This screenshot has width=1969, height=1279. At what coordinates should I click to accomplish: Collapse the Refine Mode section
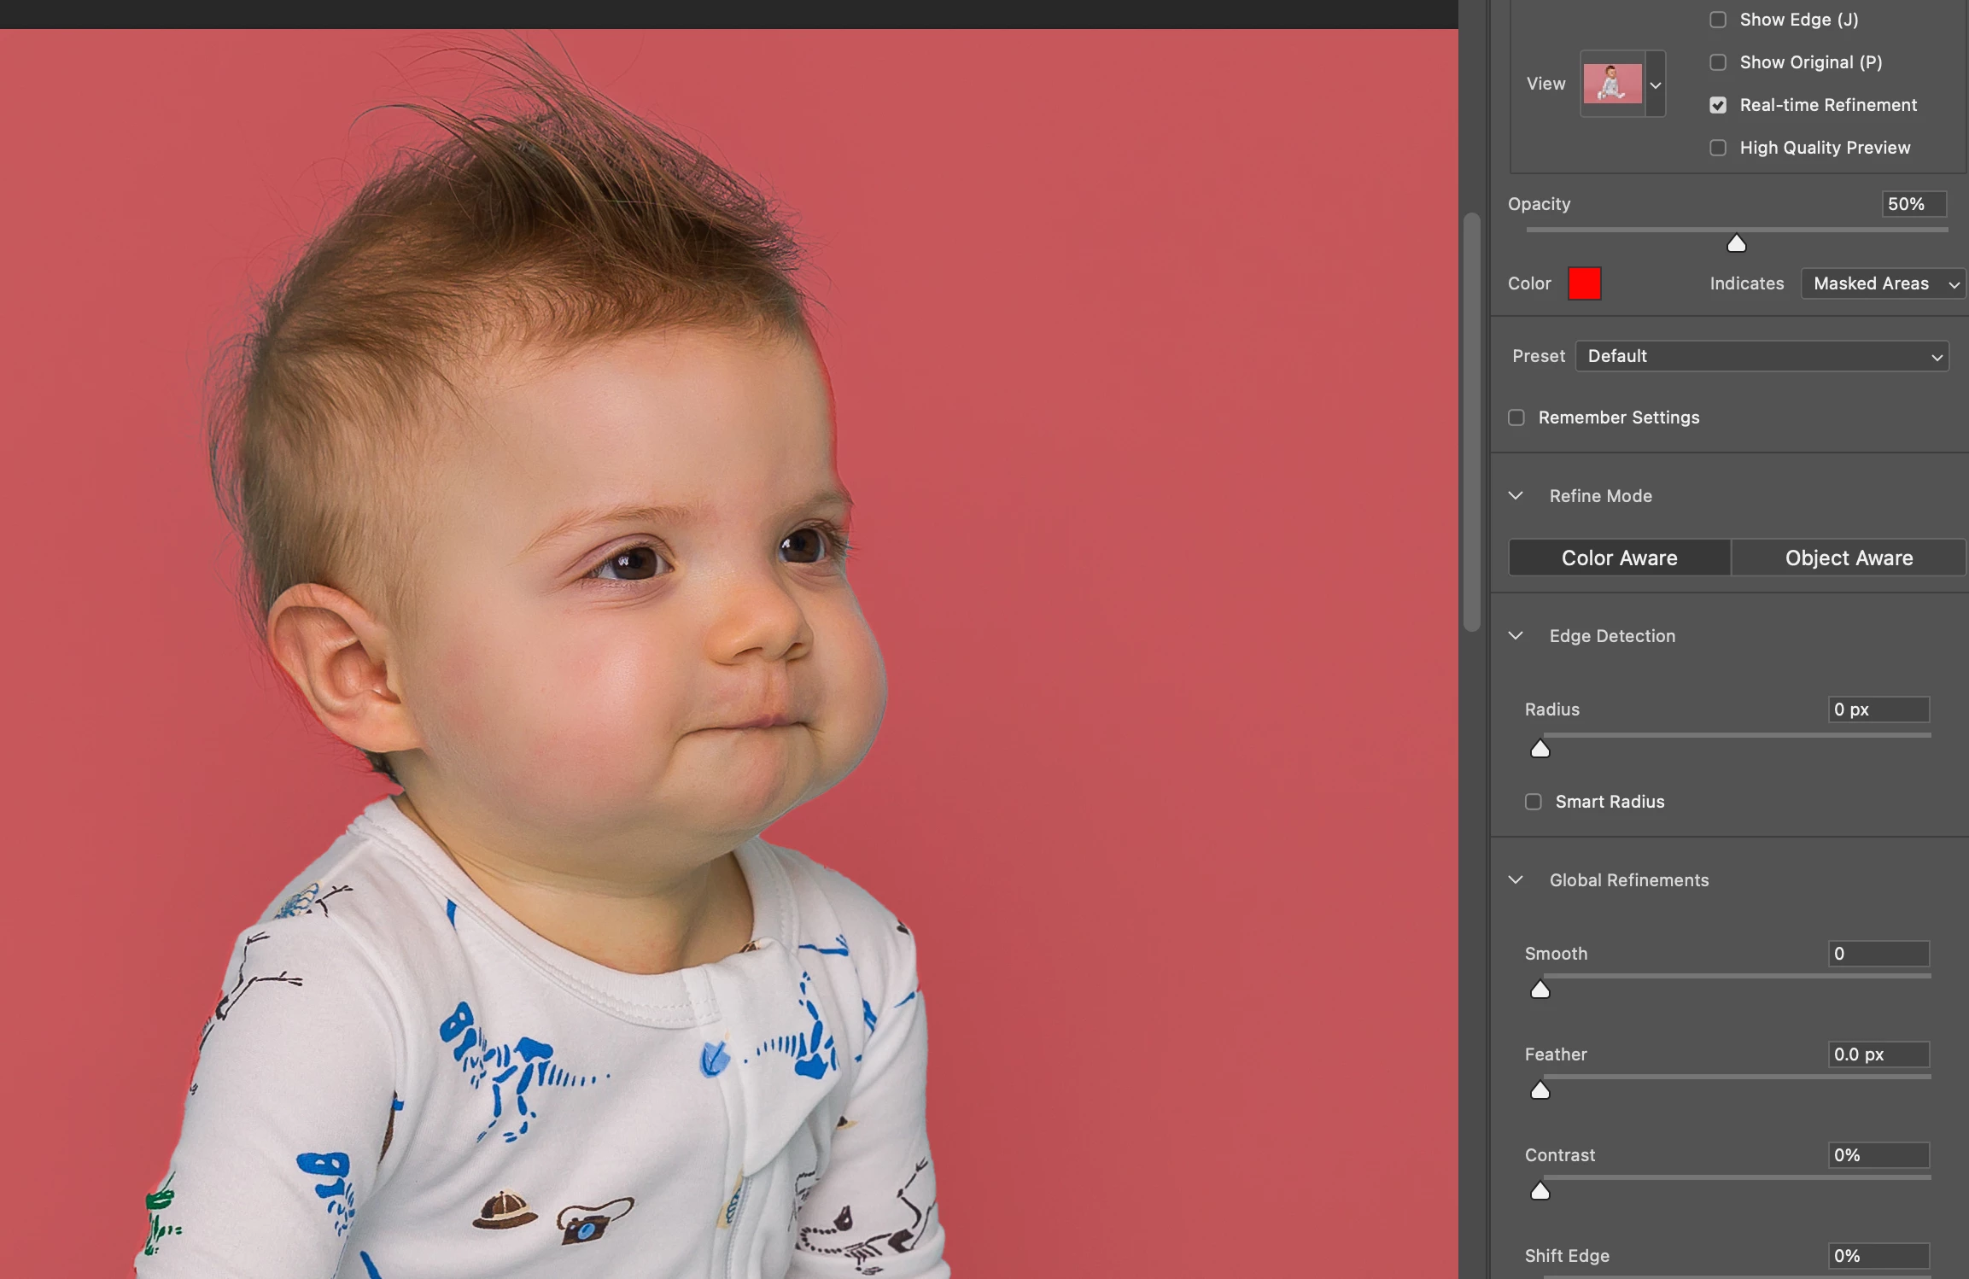[1516, 496]
